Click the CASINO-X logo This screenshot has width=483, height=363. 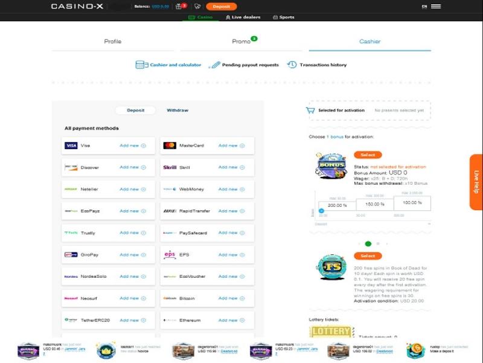click(77, 6)
